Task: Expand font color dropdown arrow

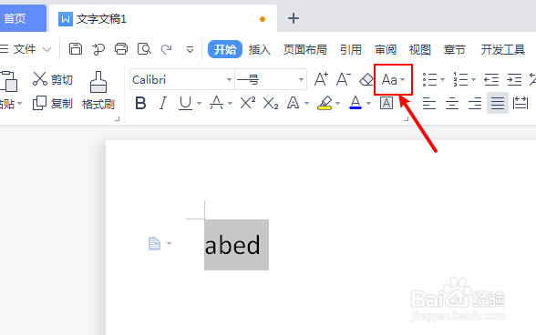Action: (368, 103)
